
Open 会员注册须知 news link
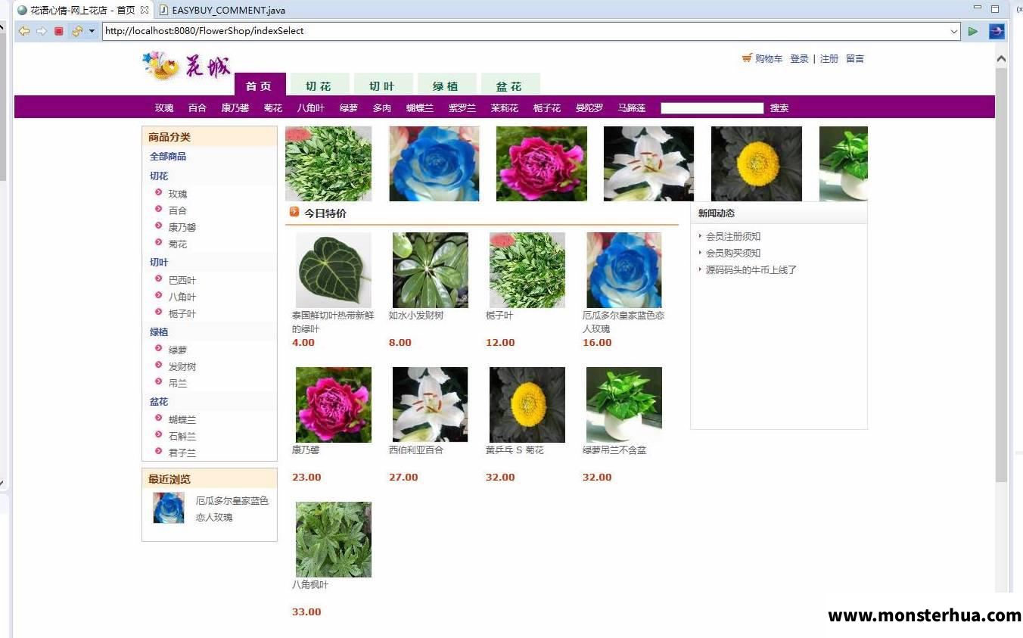pyautogui.click(x=733, y=237)
